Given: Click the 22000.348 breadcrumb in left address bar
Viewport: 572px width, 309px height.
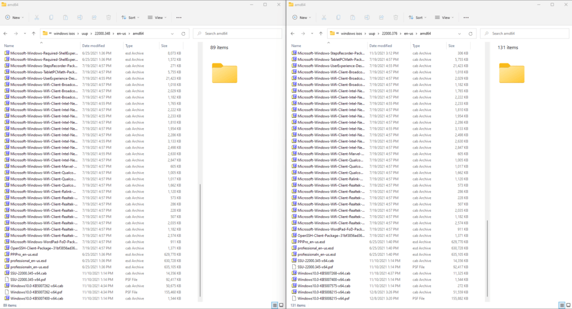Looking at the screenshot, I should coord(102,34).
